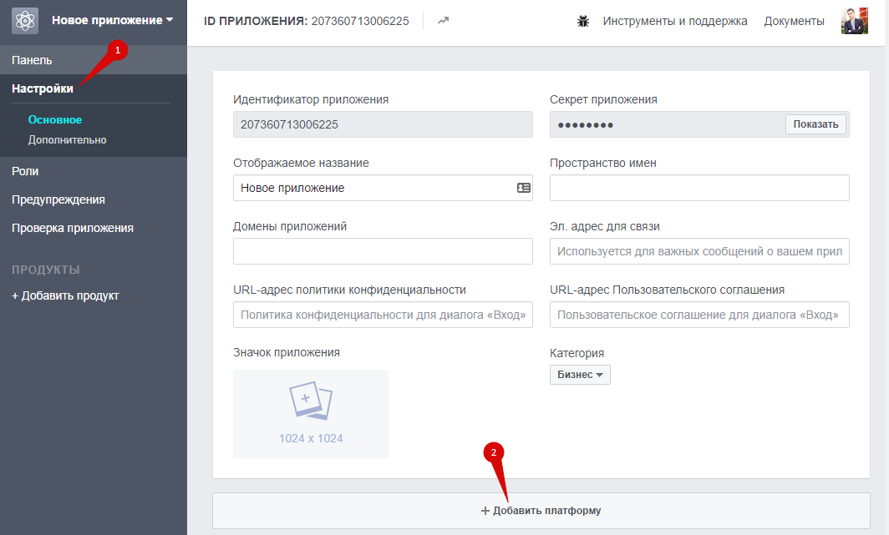Open Настройки in the sidebar
Image resolution: width=889 pixels, height=535 pixels.
tap(43, 88)
